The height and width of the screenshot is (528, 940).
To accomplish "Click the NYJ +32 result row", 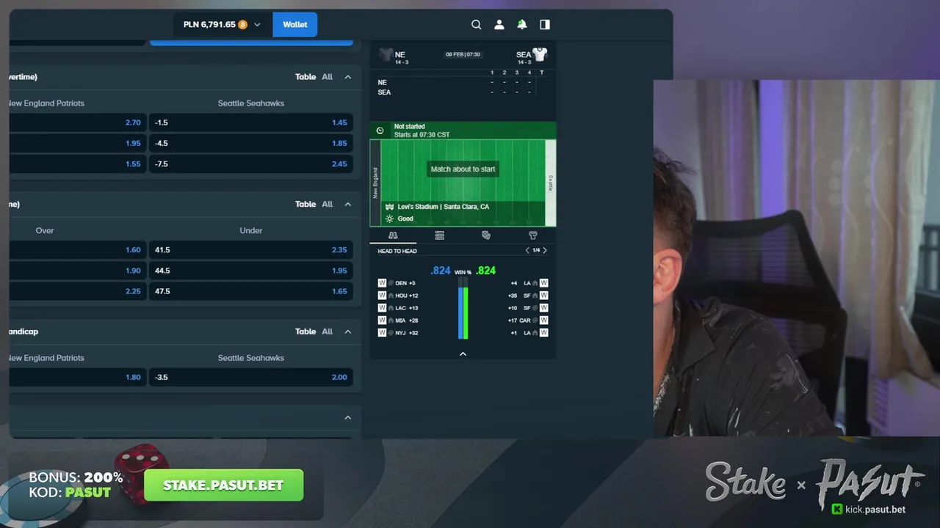I will coord(398,333).
